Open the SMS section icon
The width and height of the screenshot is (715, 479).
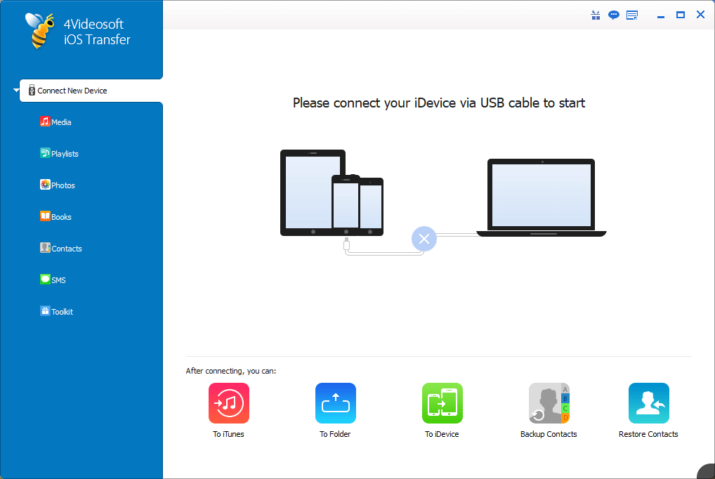tap(44, 280)
